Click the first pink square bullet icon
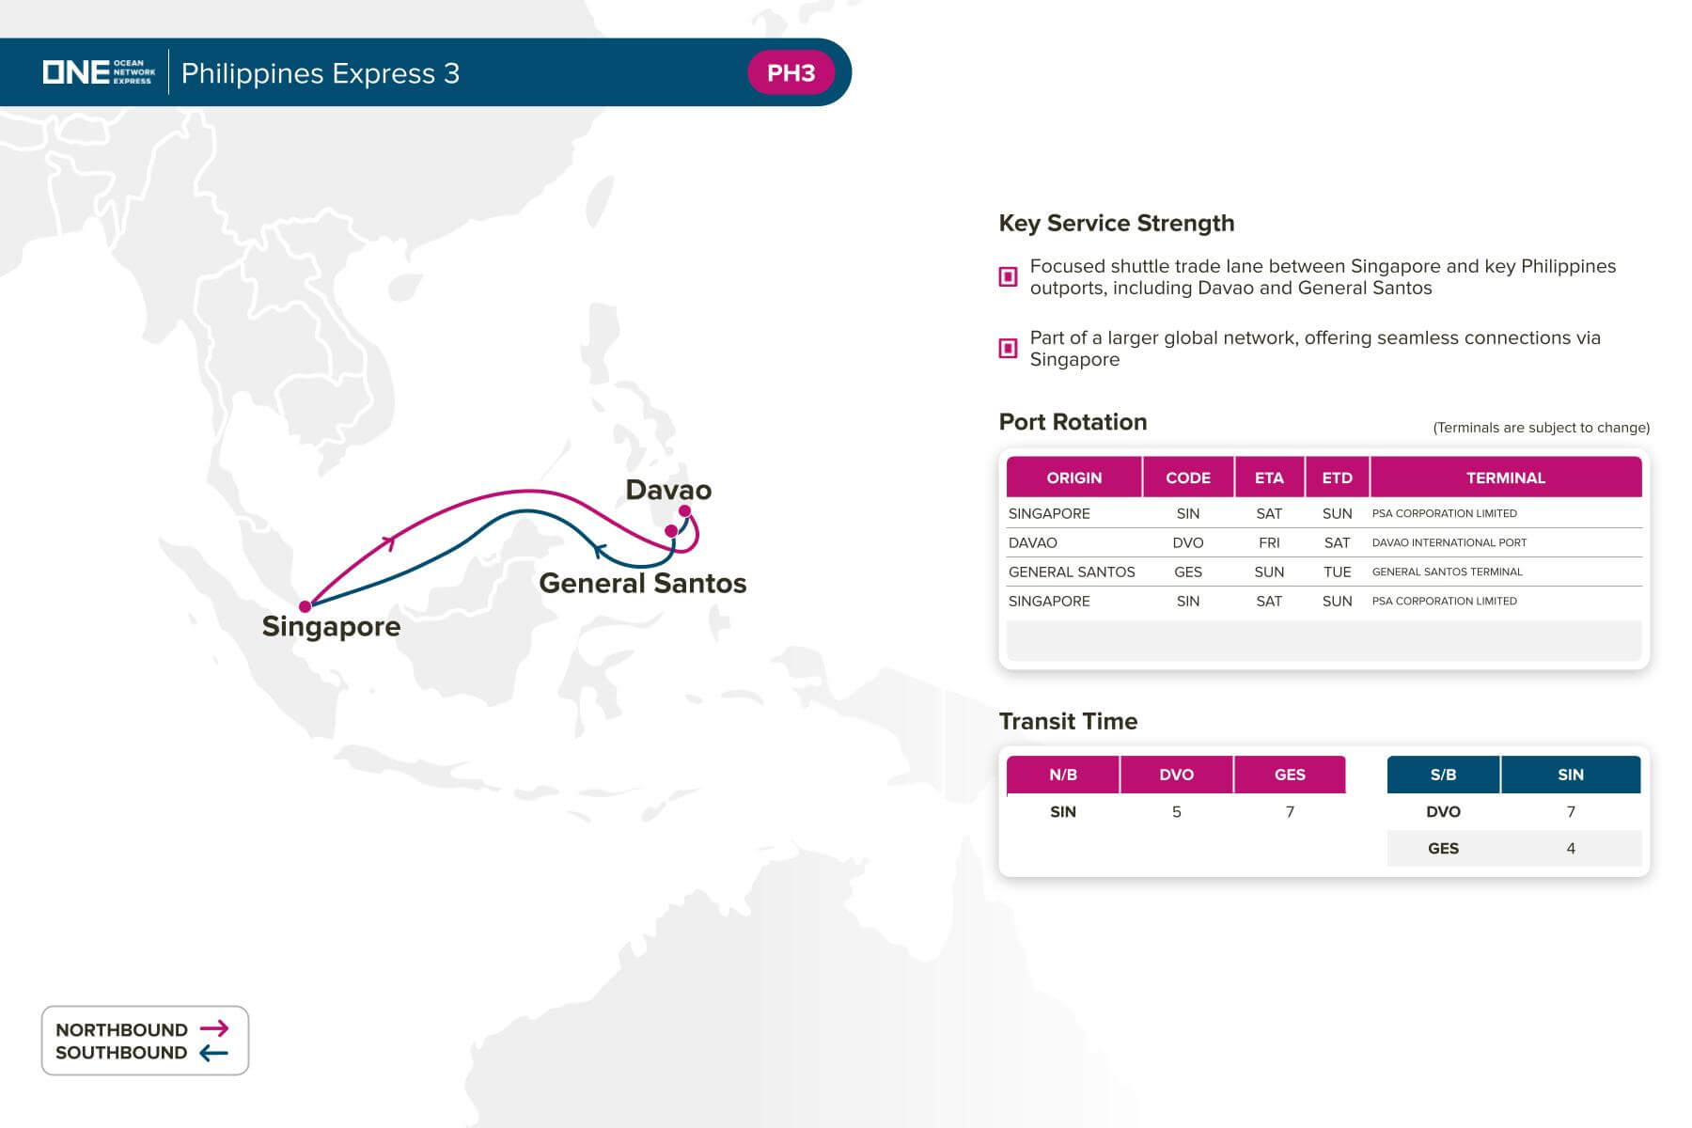Image resolution: width=1692 pixels, height=1128 pixels. pyautogui.click(x=1008, y=276)
